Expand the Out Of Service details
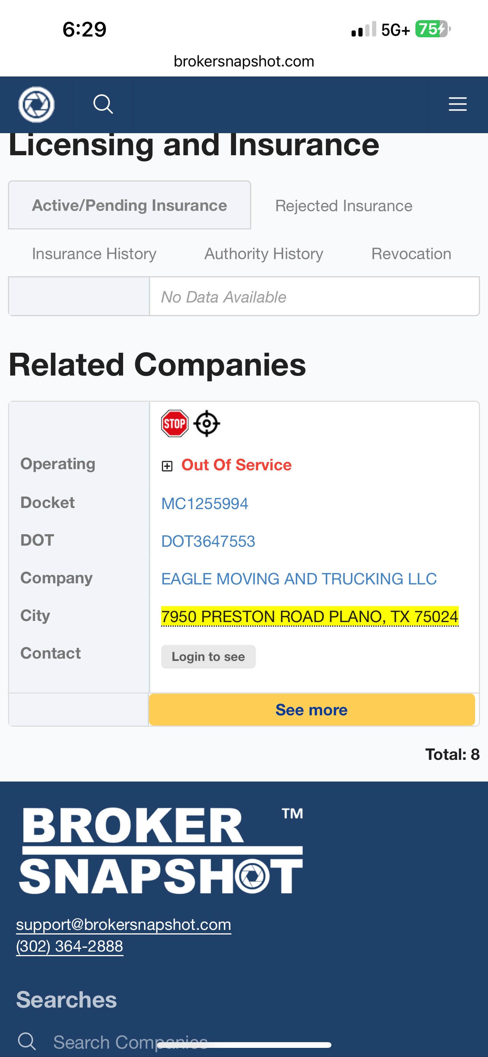This screenshot has height=1057, width=488. click(x=167, y=466)
